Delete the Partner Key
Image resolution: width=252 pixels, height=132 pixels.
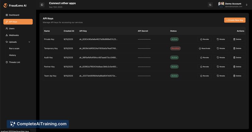(237, 67)
